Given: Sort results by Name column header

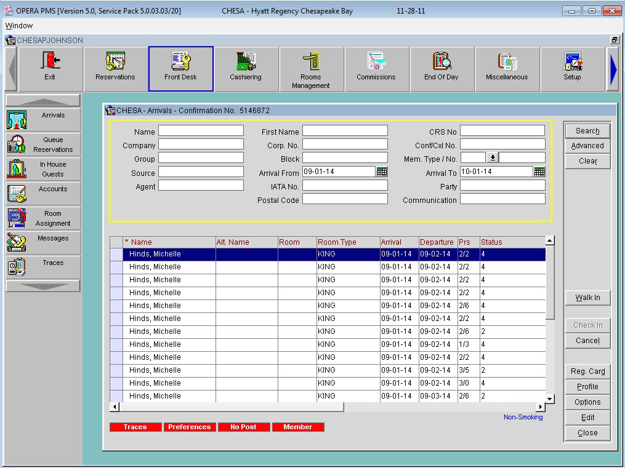Looking at the screenshot, I should [169, 242].
